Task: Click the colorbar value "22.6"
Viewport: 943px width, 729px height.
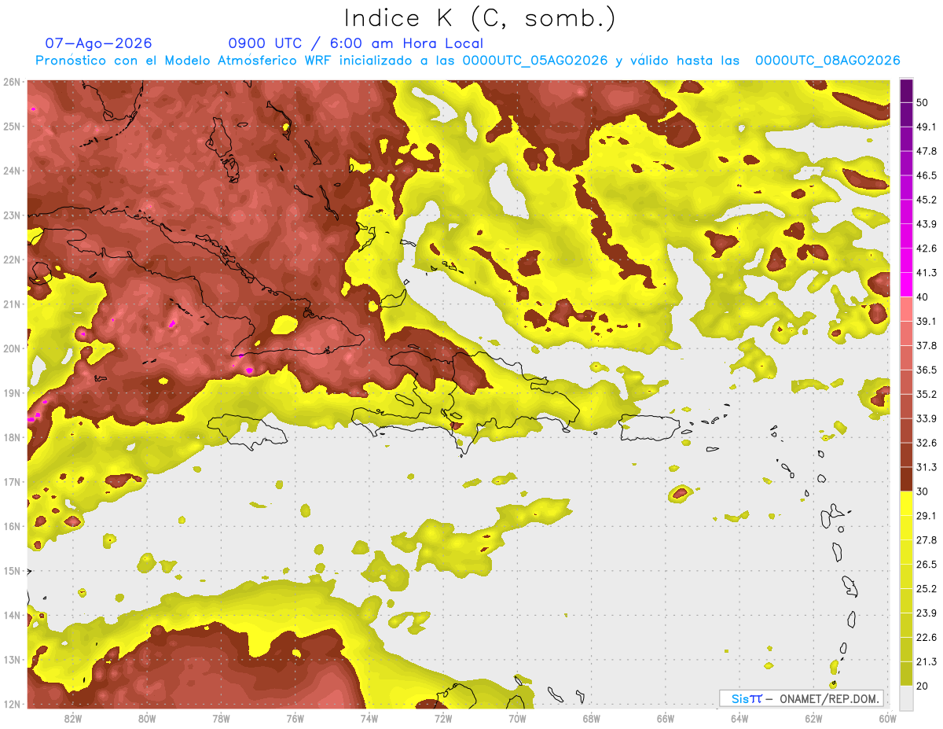Action: click(x=926, y=637)
